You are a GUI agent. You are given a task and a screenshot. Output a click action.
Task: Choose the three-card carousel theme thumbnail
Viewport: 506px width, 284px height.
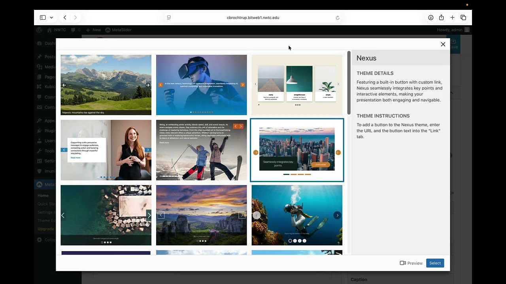point(297,85)
